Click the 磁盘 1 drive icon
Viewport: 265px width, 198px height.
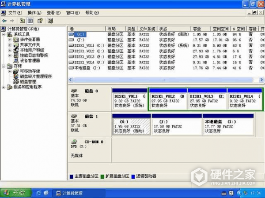tap(74, 116)
